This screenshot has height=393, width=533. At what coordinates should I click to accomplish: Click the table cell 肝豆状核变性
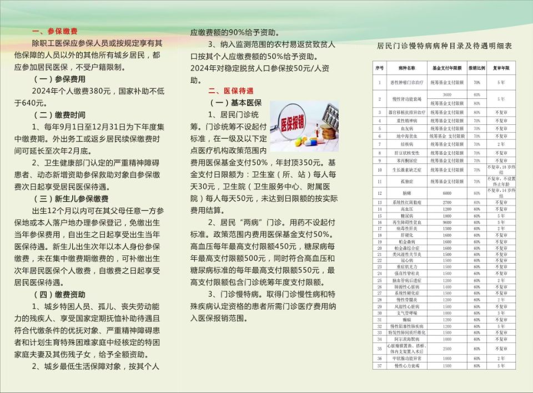point(407,153)
